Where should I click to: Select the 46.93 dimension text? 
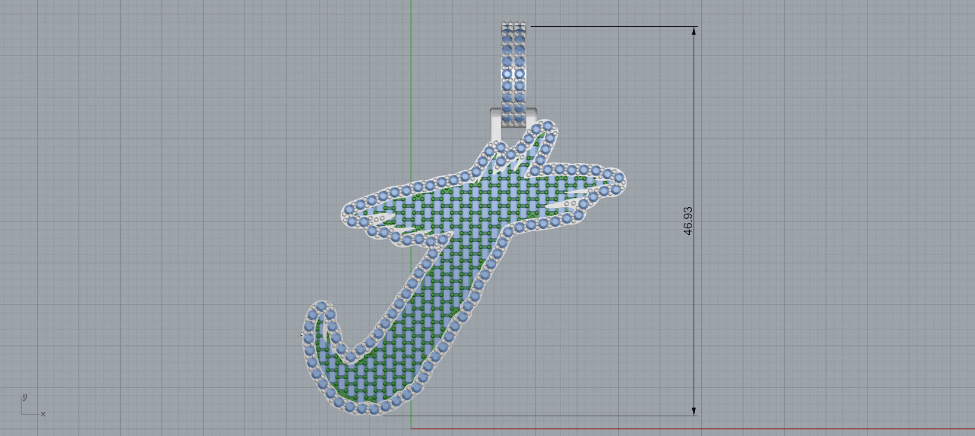687,221
